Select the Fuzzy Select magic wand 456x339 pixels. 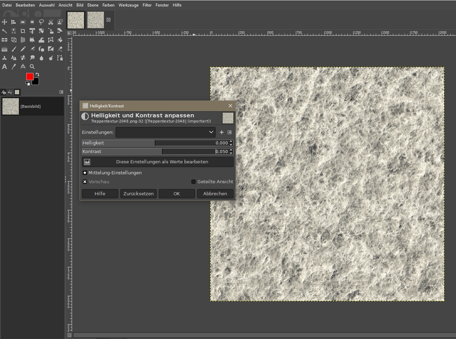(x=4, y=31)
